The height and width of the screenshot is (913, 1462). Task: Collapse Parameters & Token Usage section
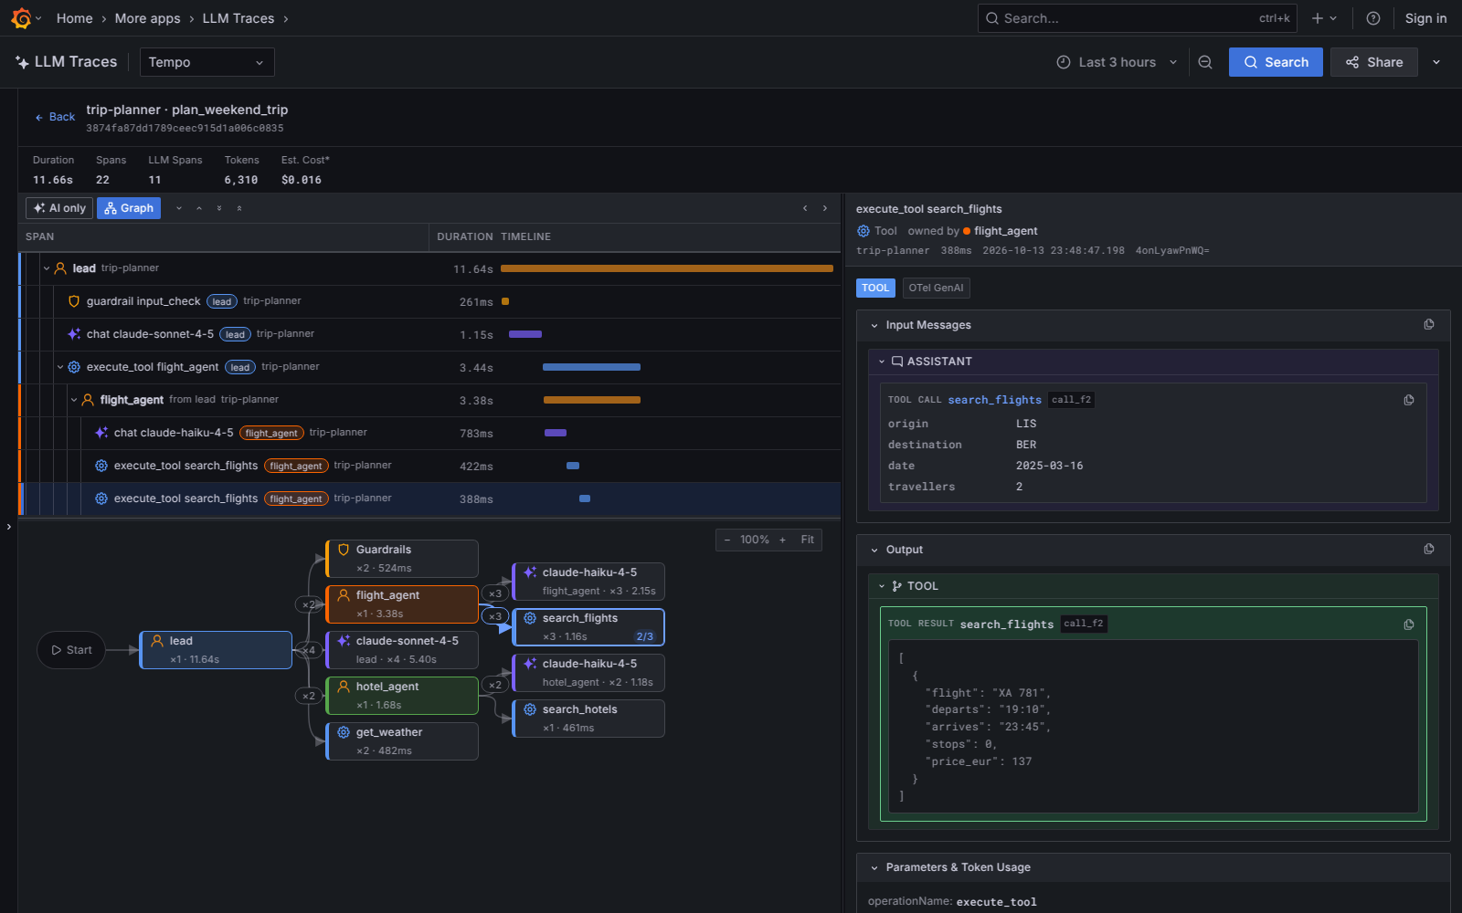click(874, 867)
